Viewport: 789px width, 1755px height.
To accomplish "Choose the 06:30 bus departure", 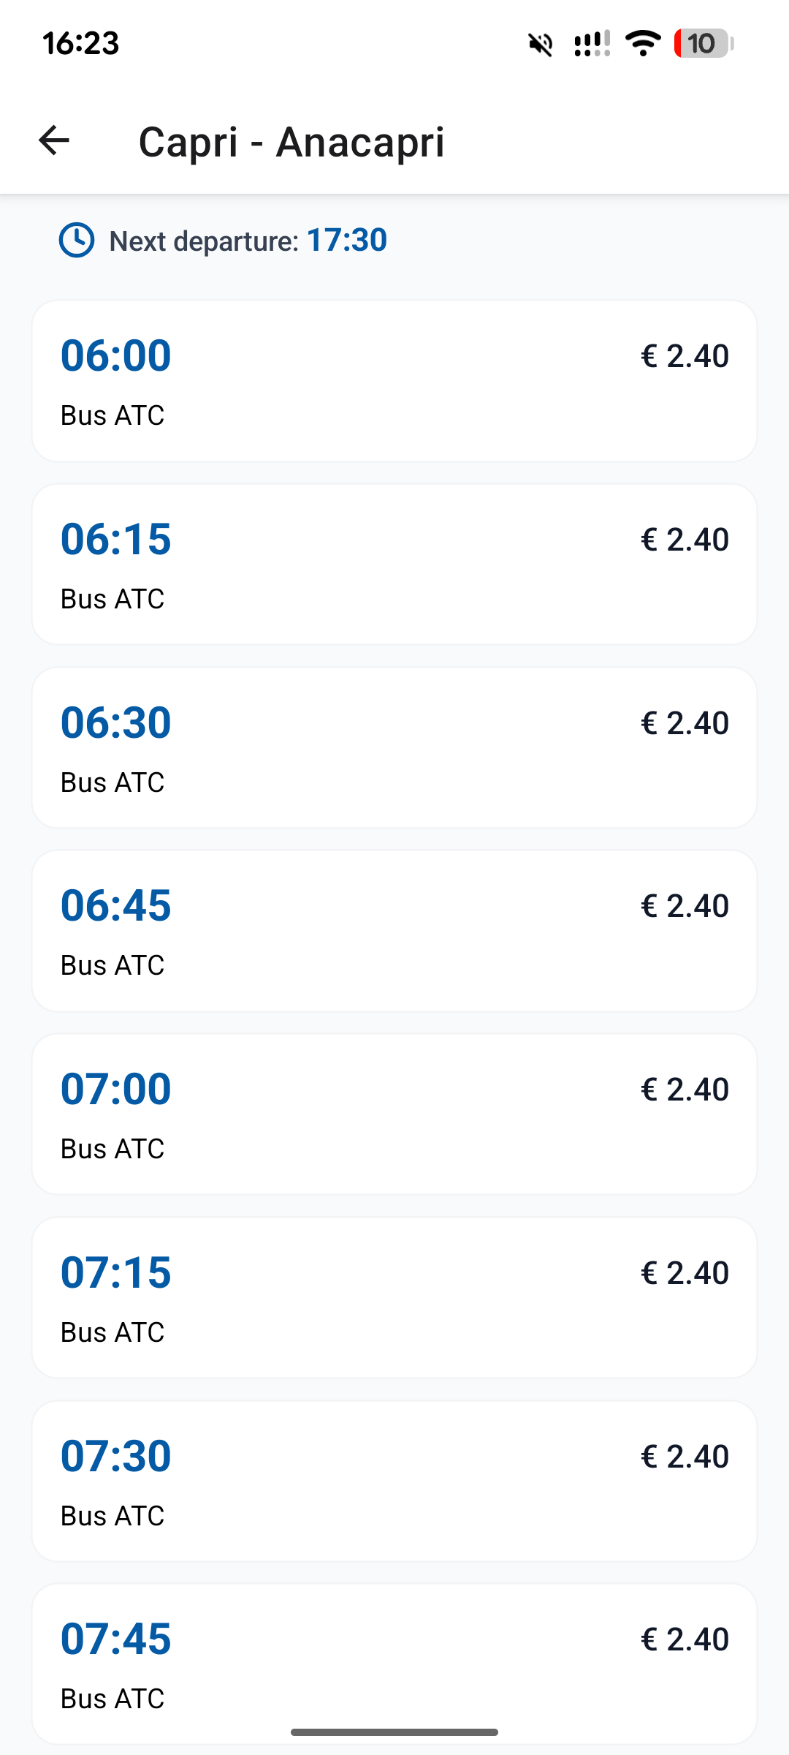I will pos(394,747).
